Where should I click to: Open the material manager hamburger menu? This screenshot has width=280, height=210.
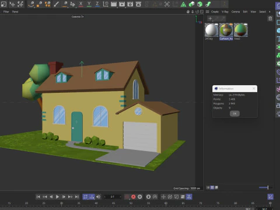[x=208, y=12]
